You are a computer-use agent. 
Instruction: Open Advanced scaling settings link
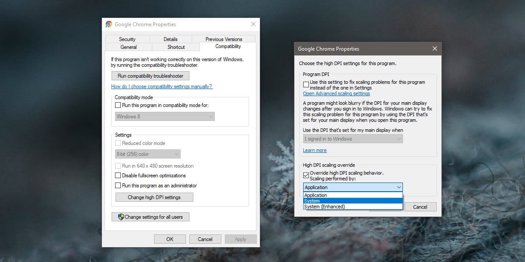[x=336, y=93]
